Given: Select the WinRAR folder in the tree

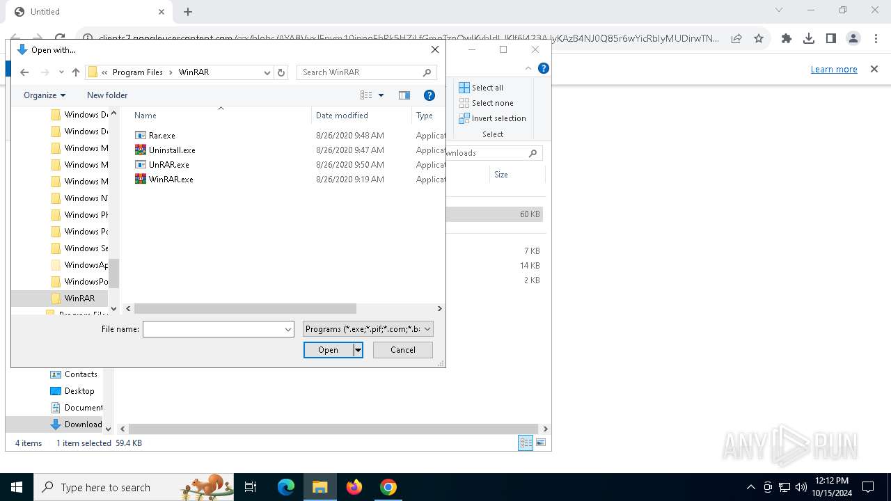Looking at the screenshot, I should pyautogui.click(x=79, y=299).
